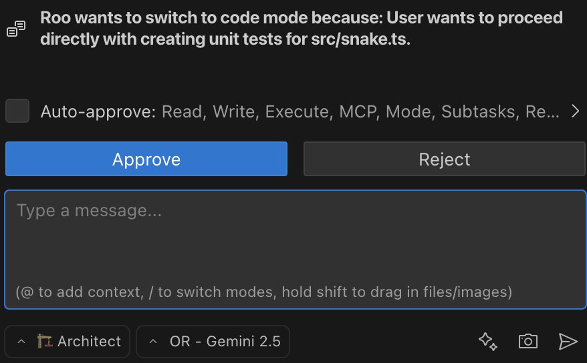Expand Auto-approve settings with the right chevron
587x363 pixels.
click(x=575, y=111)
